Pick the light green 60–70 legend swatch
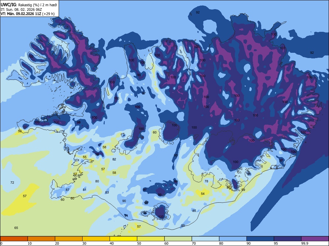The image size is (329, 246). (x=178, y=239)
